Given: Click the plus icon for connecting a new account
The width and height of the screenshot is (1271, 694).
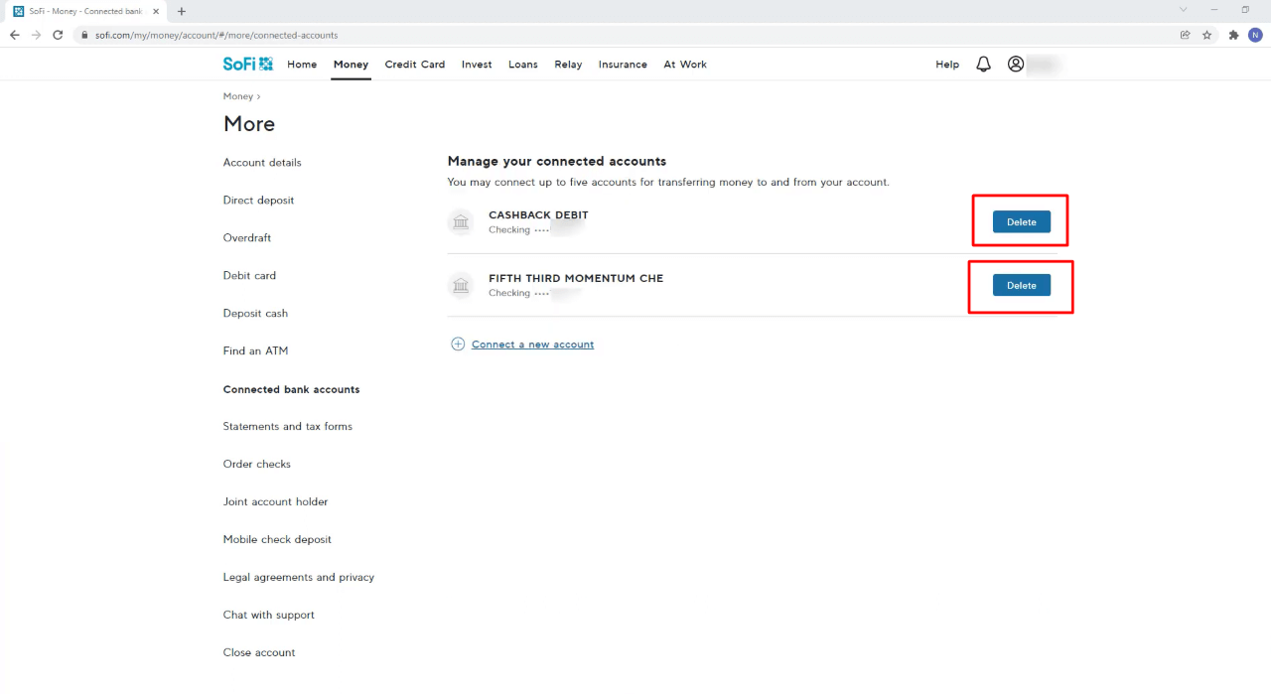Looking at the screenshot, I should pos(458,345).
